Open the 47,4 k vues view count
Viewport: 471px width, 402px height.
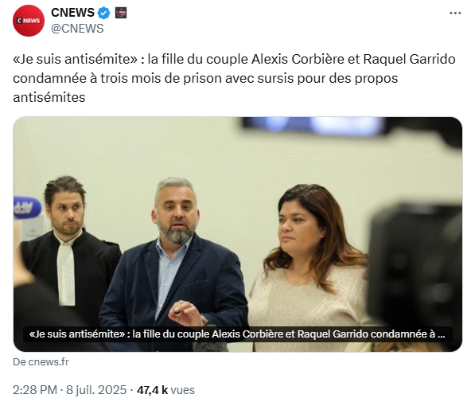coord(165,390)
